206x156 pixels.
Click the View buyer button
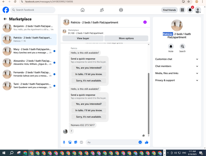pyautogui.click(x=83, y=38)
